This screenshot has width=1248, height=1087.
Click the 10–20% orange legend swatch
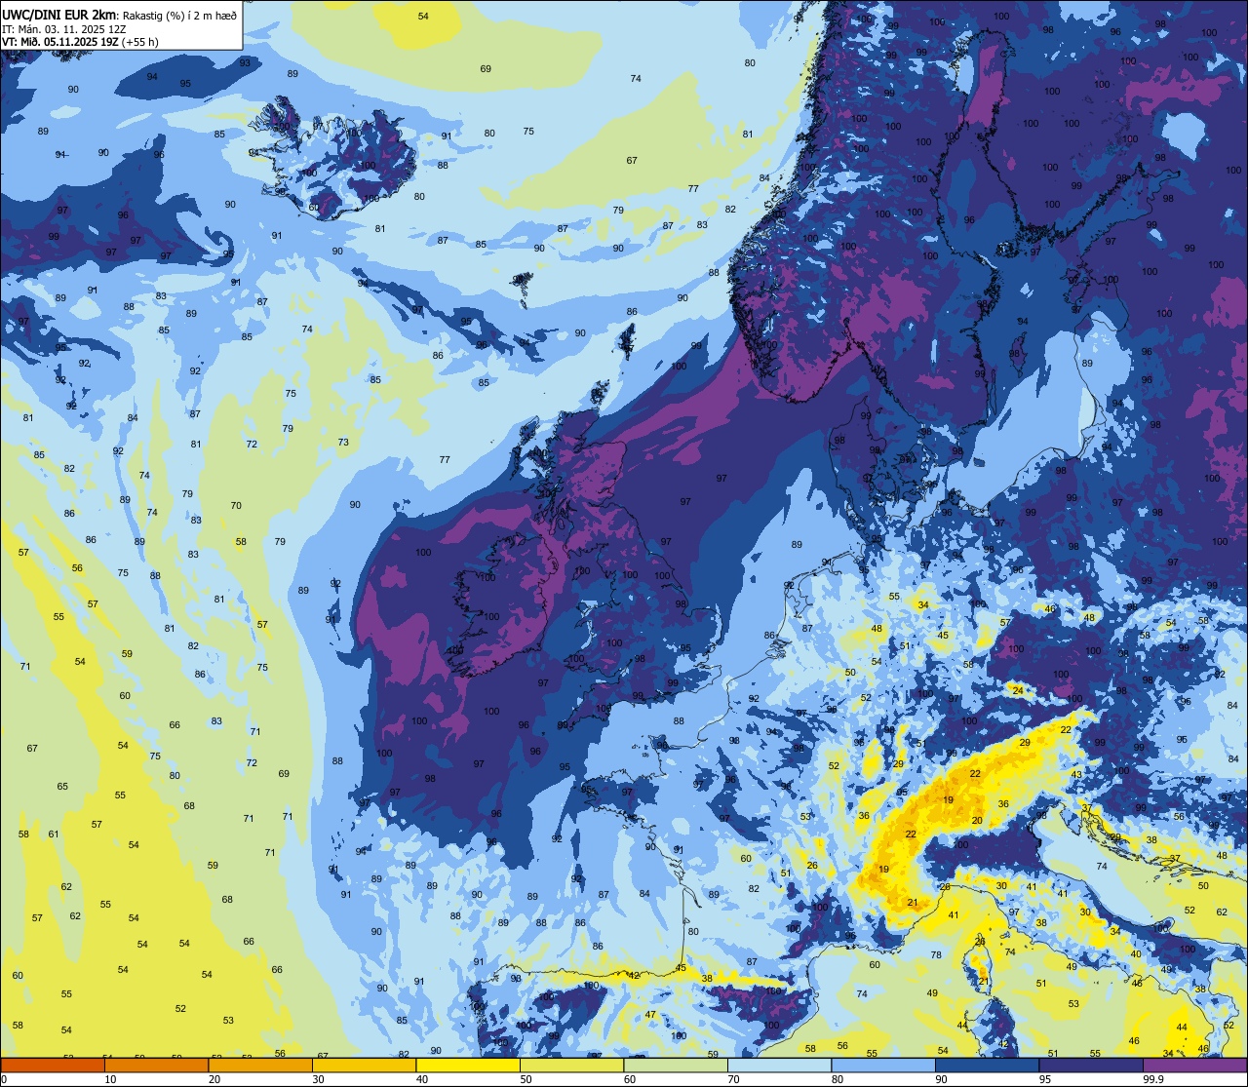pos(156,1066)
